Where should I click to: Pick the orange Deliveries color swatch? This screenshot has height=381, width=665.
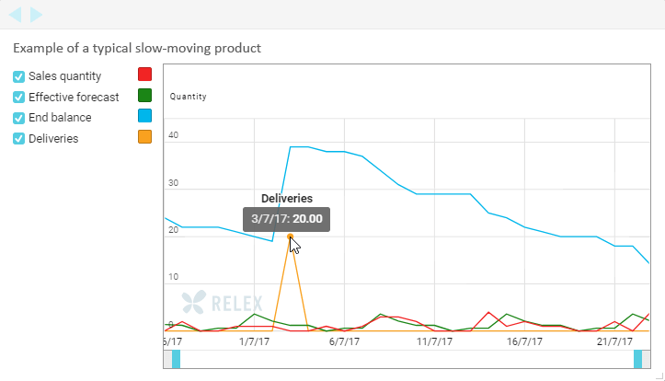pyautogui.click(x=144, y=137)
